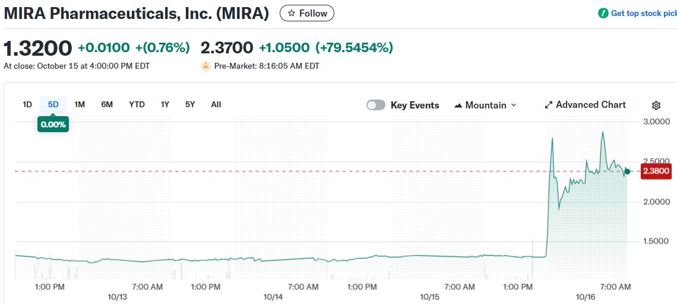The width and height of the screenshot is (677, 304).
Task: Open the chart settings gear icon
Action: [656, 105]
